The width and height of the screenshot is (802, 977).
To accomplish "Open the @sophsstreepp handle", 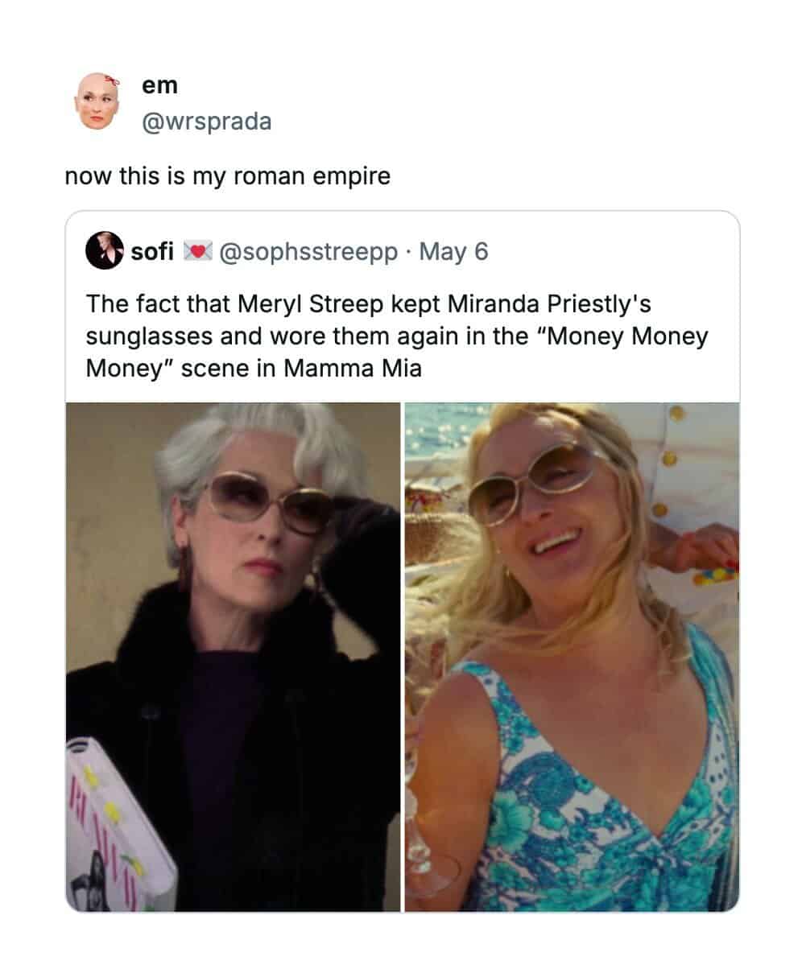I will [308, 252].
